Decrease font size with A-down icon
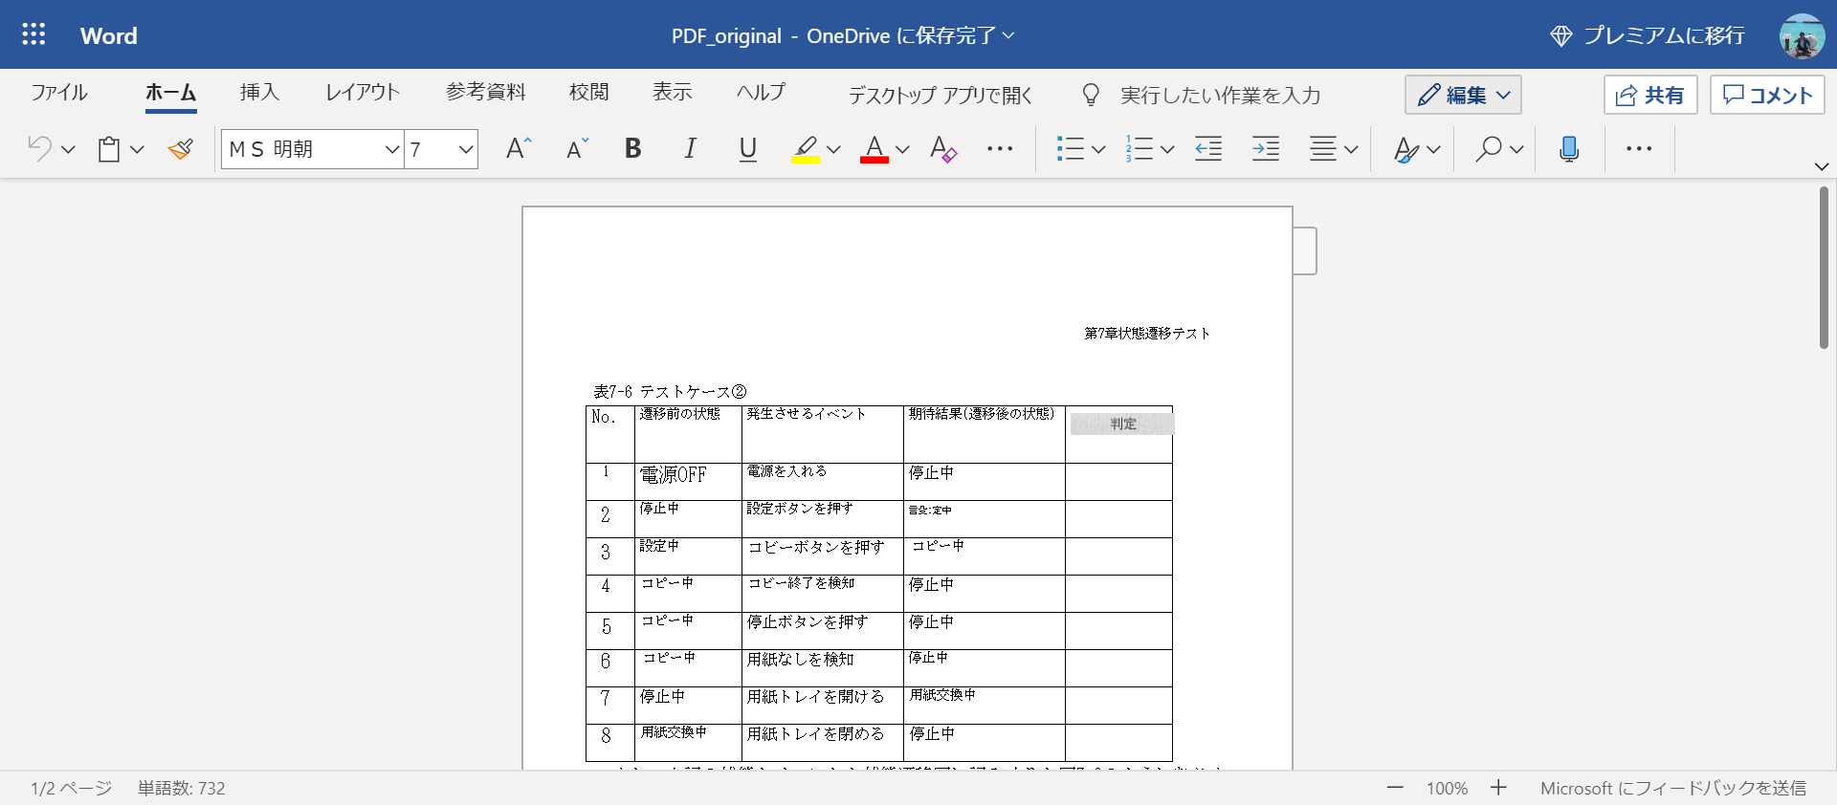The height and width of the screenshot is (805, 1837). tap(577, 148)
